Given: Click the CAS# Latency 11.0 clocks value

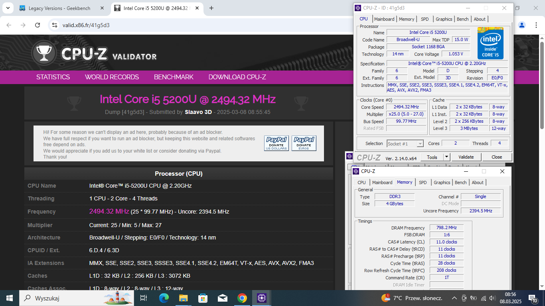Looking at the screenshot, I should click(x=447, y=242).
